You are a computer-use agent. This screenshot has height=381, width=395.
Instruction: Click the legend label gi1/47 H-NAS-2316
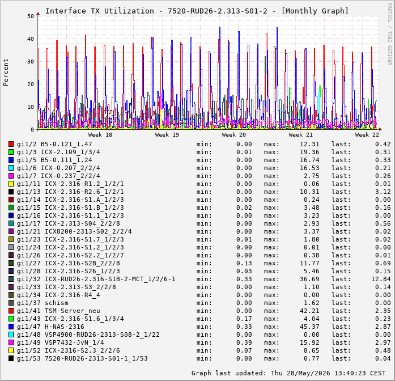click(50, 327)
